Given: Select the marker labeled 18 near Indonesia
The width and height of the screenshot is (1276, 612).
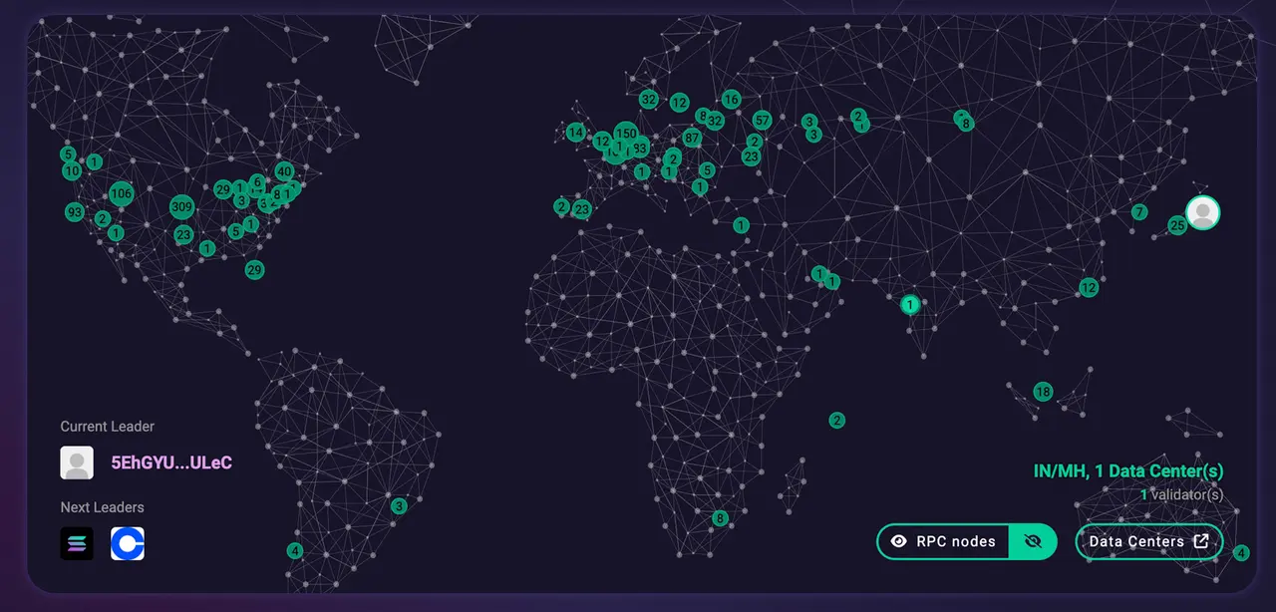Looking at the screenshot, I should coord(1043,392).
